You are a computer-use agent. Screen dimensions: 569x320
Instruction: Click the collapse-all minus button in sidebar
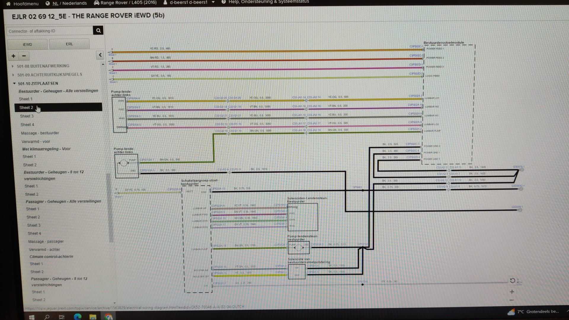(x=24, y=56)
